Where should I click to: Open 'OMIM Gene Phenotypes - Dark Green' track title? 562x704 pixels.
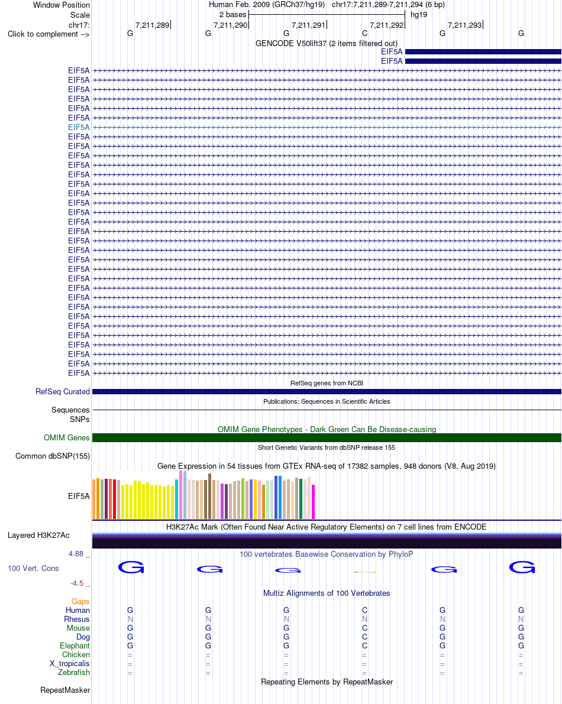pos(327,429)
